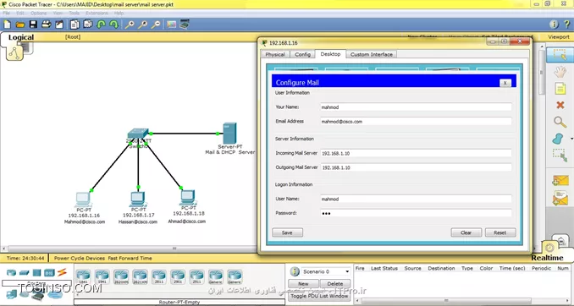Select the 2911 router in device list
The image size is (574, 306).
tap(196, 276)
